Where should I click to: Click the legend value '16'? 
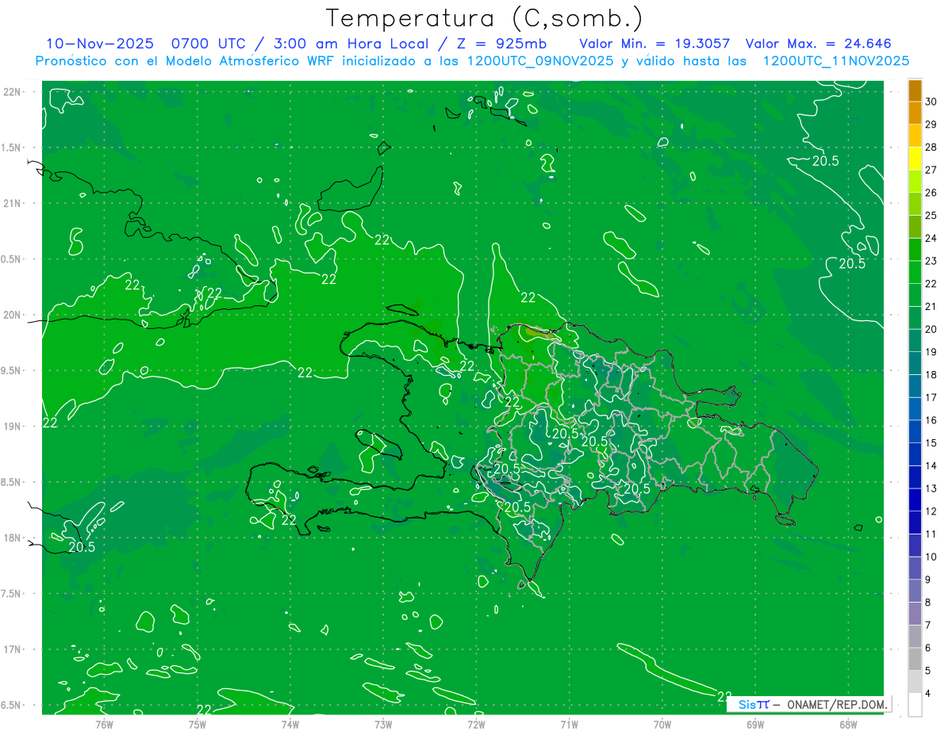point(931,420)
